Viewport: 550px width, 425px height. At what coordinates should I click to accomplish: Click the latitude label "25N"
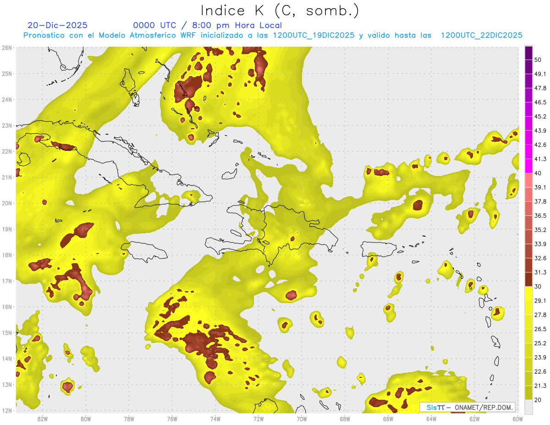[x=7, y=74]
